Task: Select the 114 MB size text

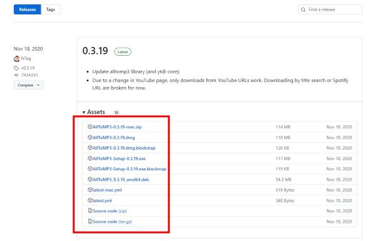Action: [283, 127]
